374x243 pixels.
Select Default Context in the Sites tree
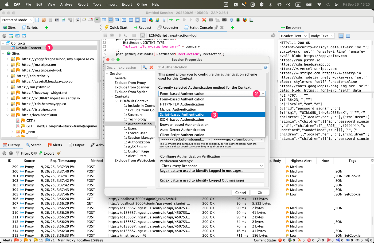pyautogui.click(x=28, y=48)
